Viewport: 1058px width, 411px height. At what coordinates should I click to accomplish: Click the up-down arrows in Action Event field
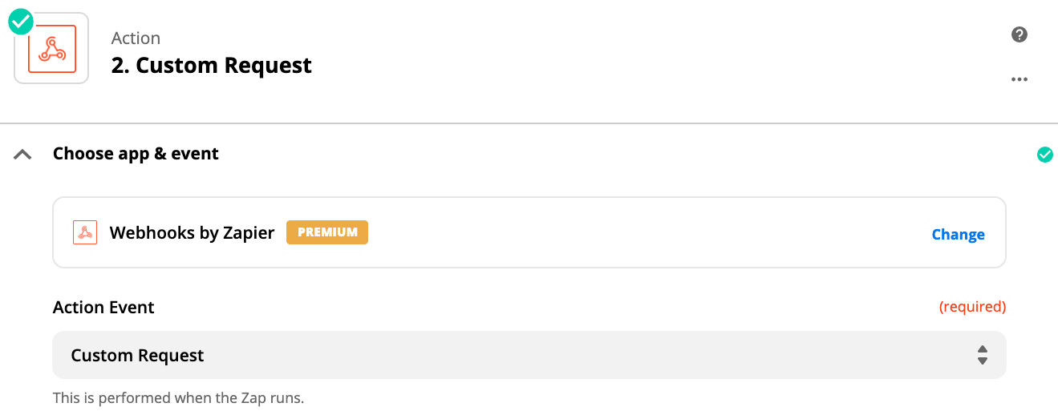(982, 355)
